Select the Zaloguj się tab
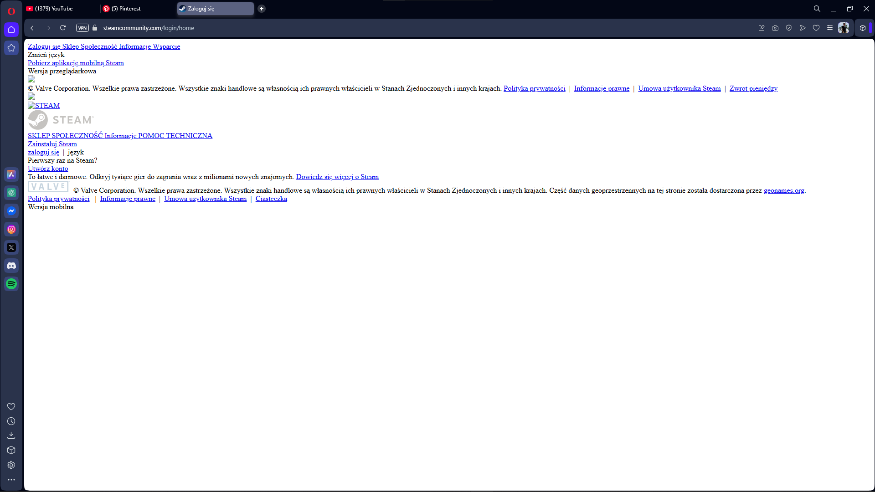 [216, 9]
